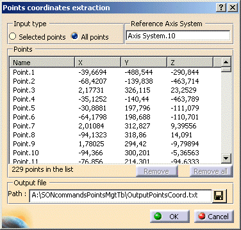This screenshot has width=241, height=230.
Task: Click the Remove button
Action: click(x=156, y=171)
